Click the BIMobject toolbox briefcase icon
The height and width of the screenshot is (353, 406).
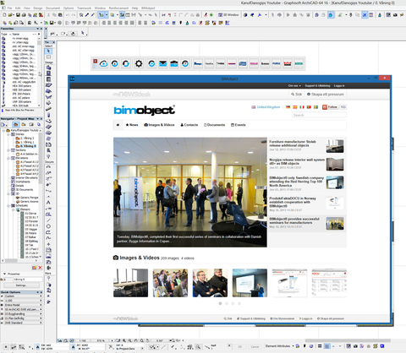(x=174, y=63)
